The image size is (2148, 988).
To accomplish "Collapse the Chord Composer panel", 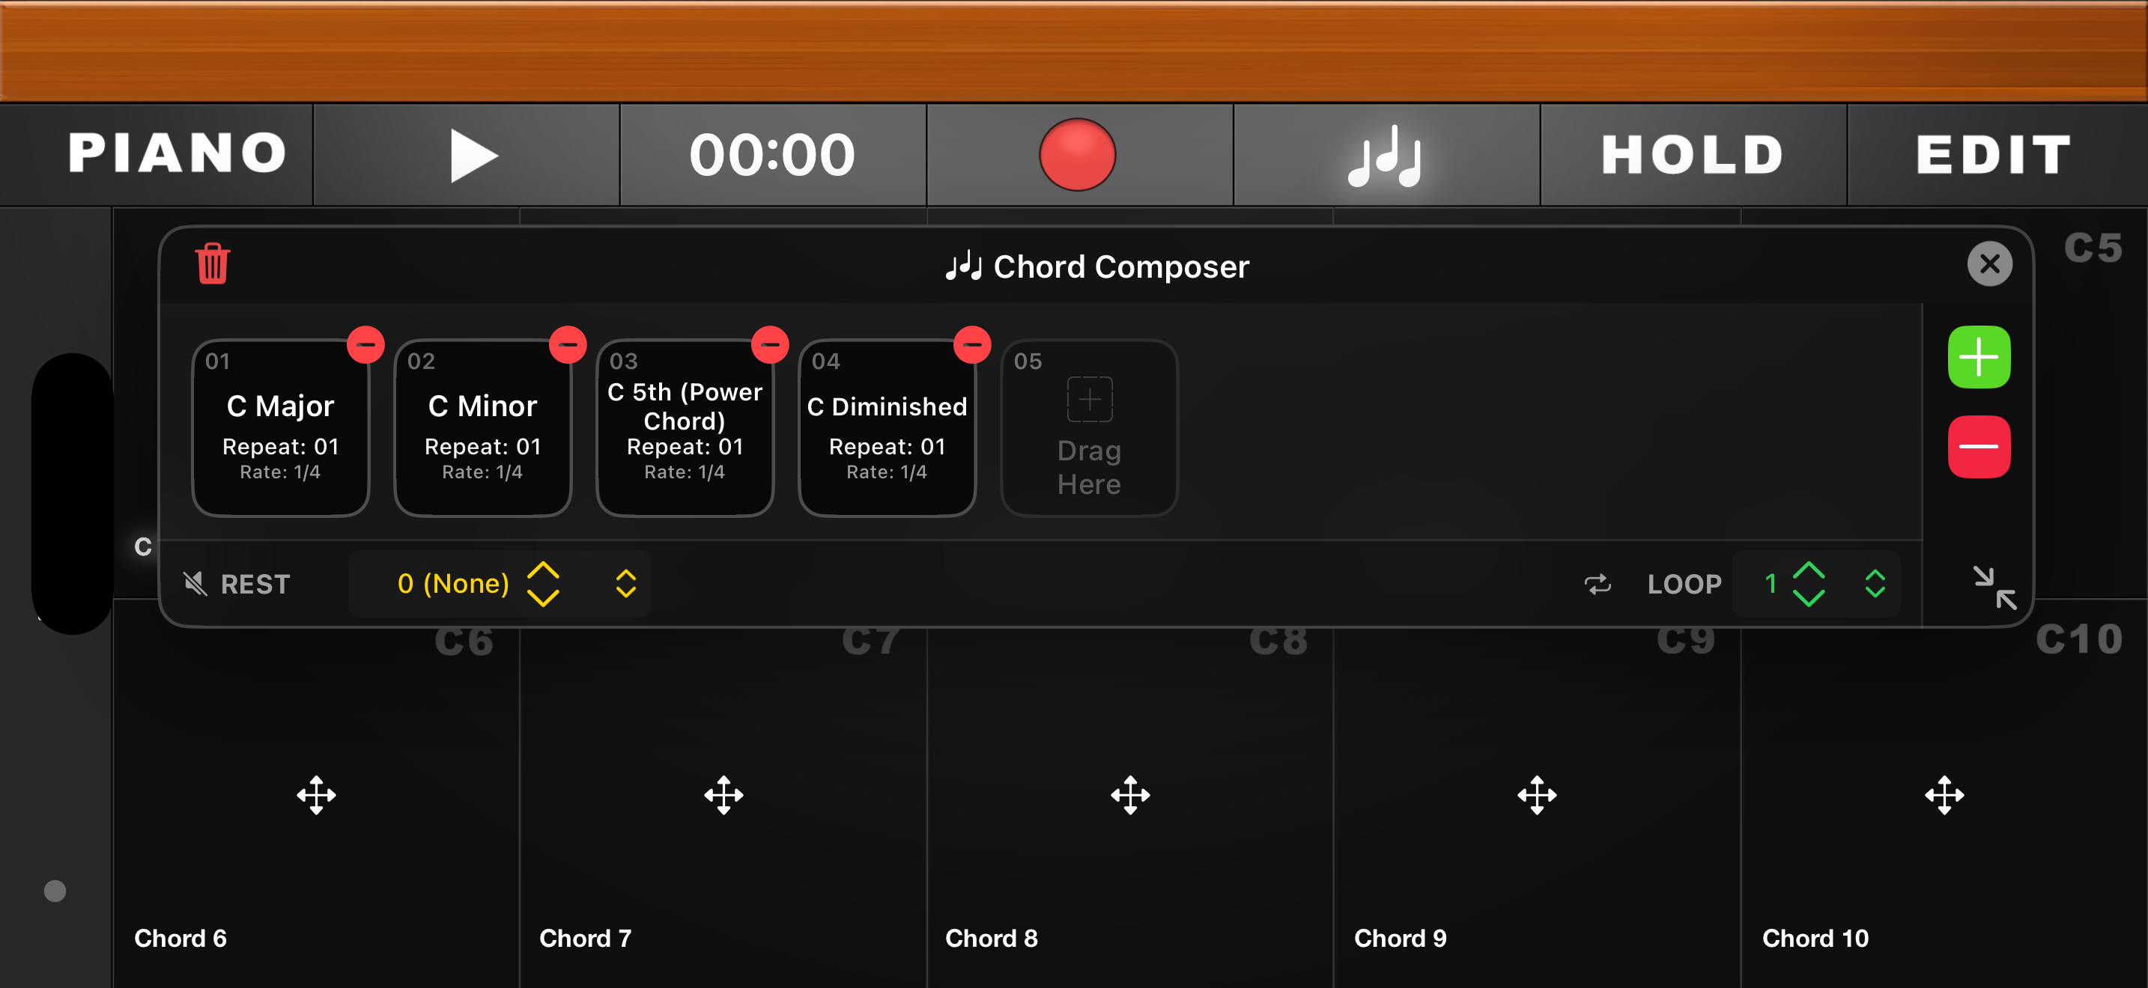I will (x=1994, y=588).
